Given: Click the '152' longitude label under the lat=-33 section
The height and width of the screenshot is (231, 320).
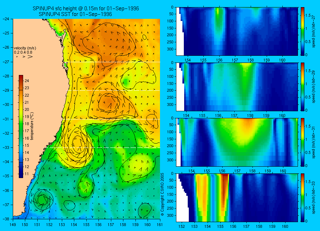Looking at the screenshot, I should click(x=181, y=226).
